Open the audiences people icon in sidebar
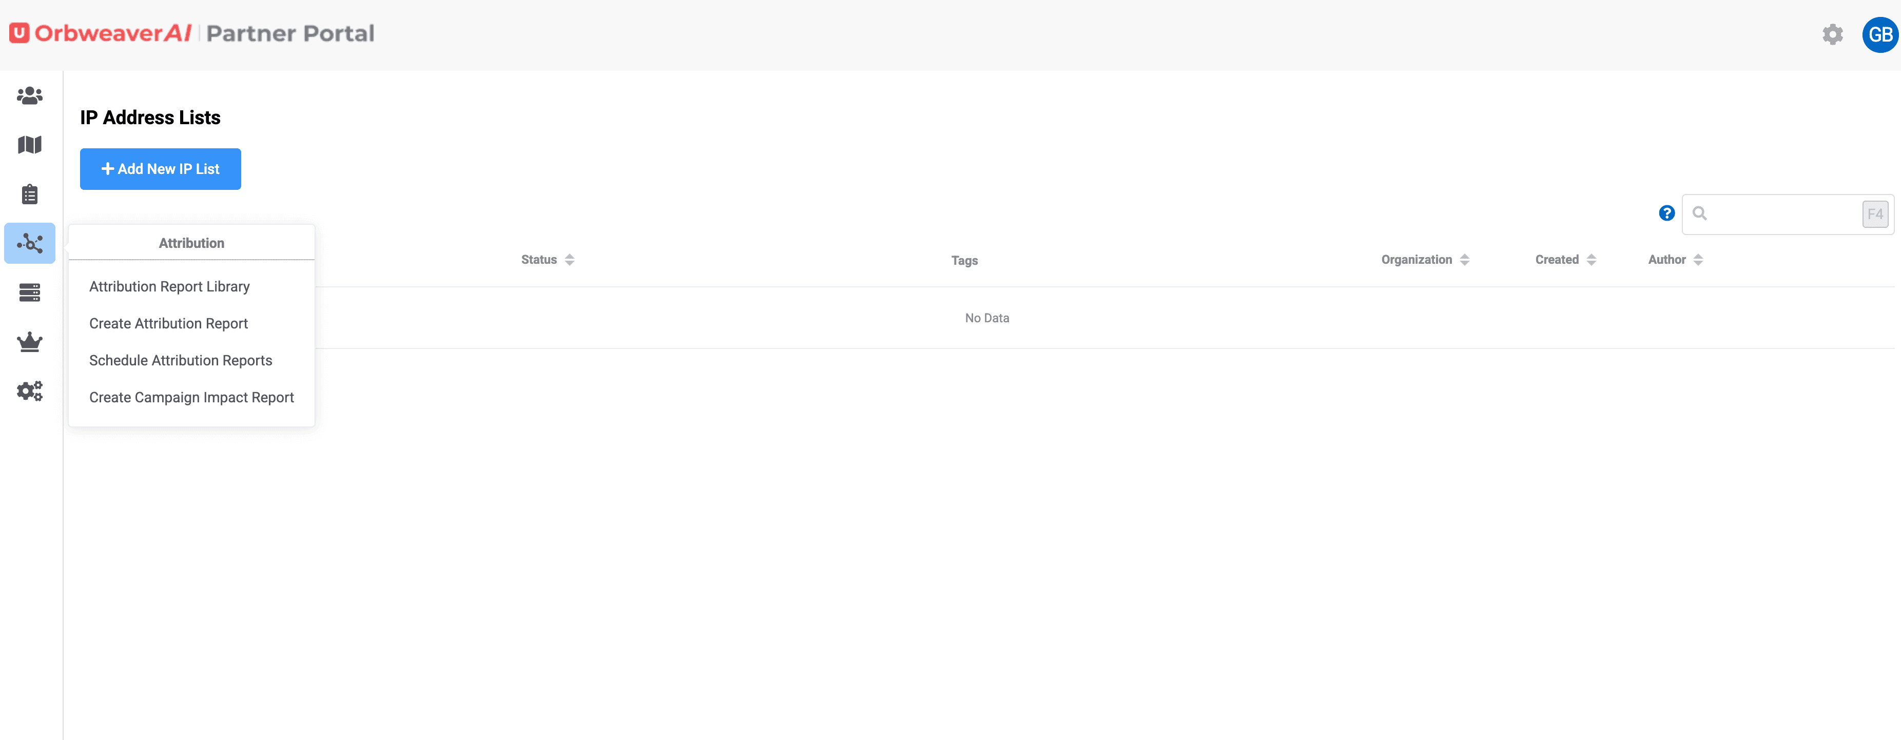This screenshot has height=740, width=1901. [30, 96]
